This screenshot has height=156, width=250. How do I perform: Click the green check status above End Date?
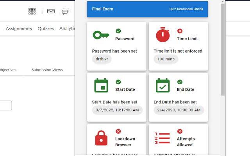(180, 82)
